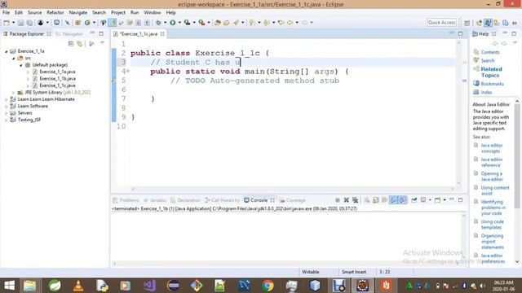Image resolution: width=522 pixels, height=293 pixels.
Task: Click the Open Task toolbar icon
Action: click(227, 23)
